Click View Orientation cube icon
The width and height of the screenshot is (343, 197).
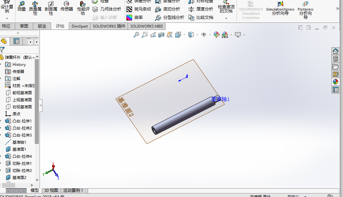pyautogui.click(x=178, y=35)
